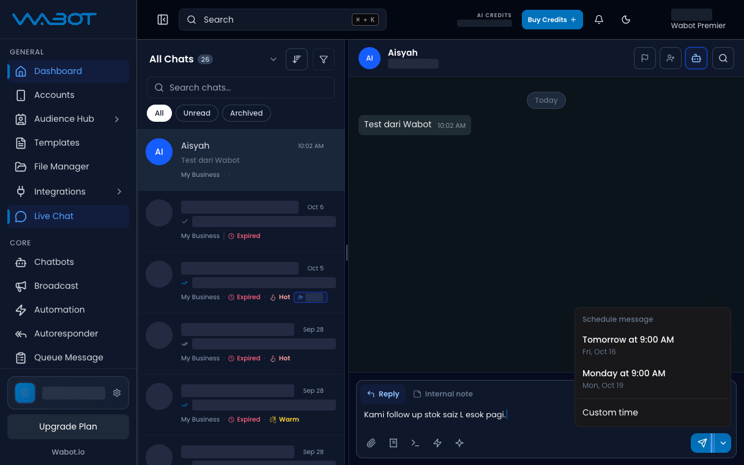Search within the Aisyah conversation
This screenshot has height=465, width=744.
tap(723, 58)
